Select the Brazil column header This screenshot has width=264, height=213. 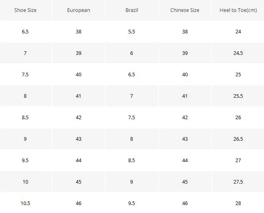(x=132, y=10)
